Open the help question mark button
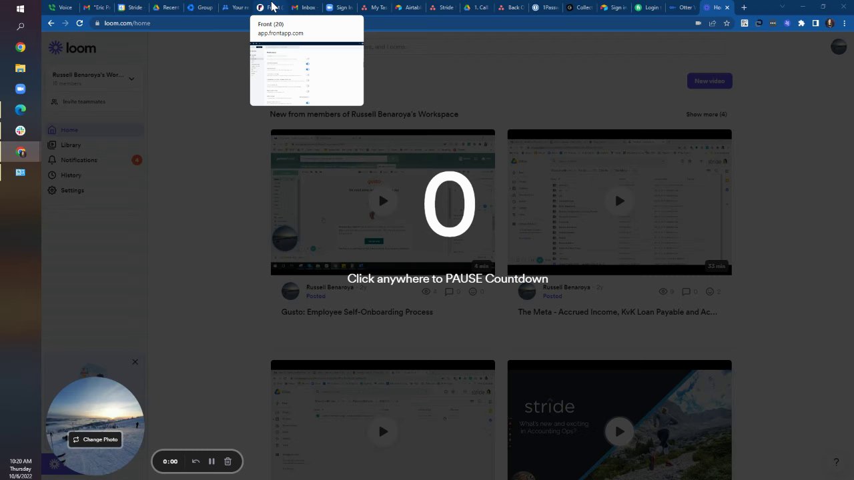Screen dimensions: 854x480 click(x=836, y=462)
